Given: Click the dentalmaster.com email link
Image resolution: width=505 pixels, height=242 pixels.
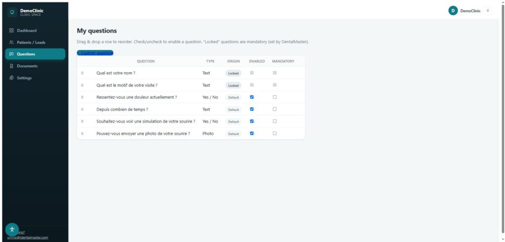Looking at the screenshot, I should 28,238.
